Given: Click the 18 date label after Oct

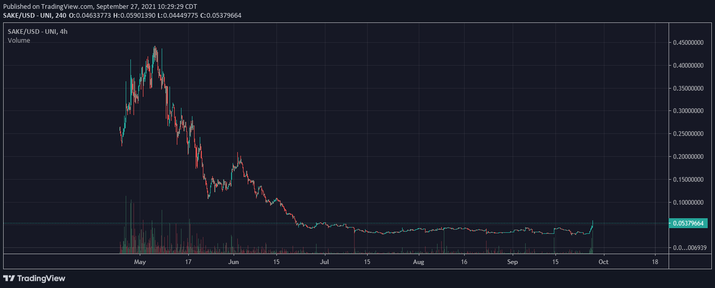Looking at the screenshot, I should click(x=655, y=261).
